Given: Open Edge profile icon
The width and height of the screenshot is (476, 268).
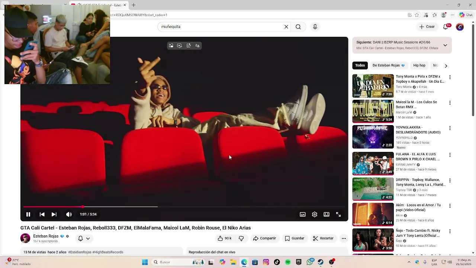Looking at the screenshot, I should (444, 15).
